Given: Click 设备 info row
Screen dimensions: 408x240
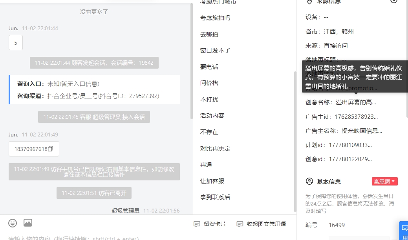Looking at the screenshot, I should coord(317,17).
